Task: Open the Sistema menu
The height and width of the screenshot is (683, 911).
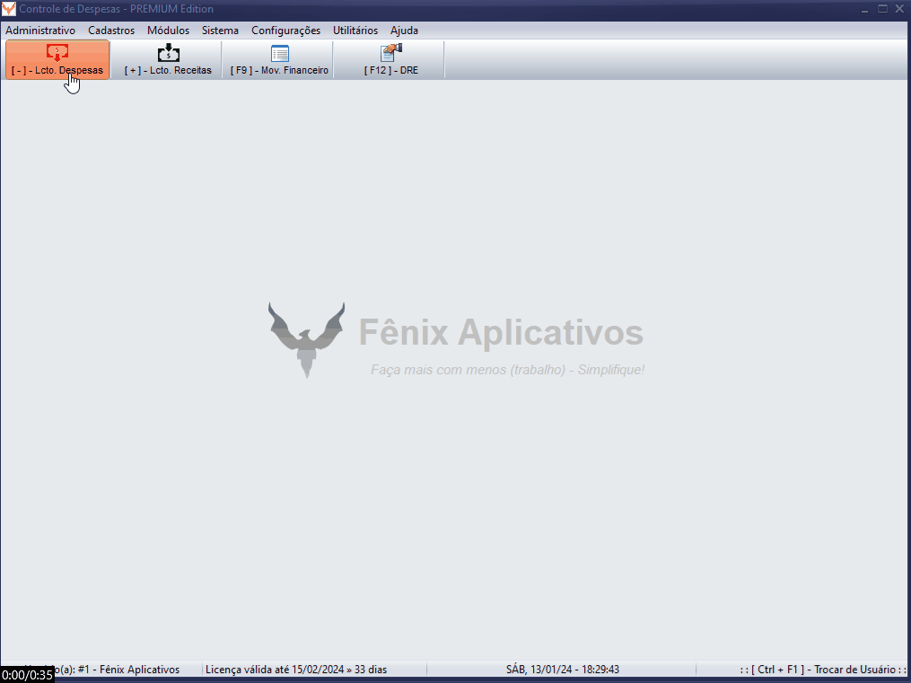Action: point(220,31)
